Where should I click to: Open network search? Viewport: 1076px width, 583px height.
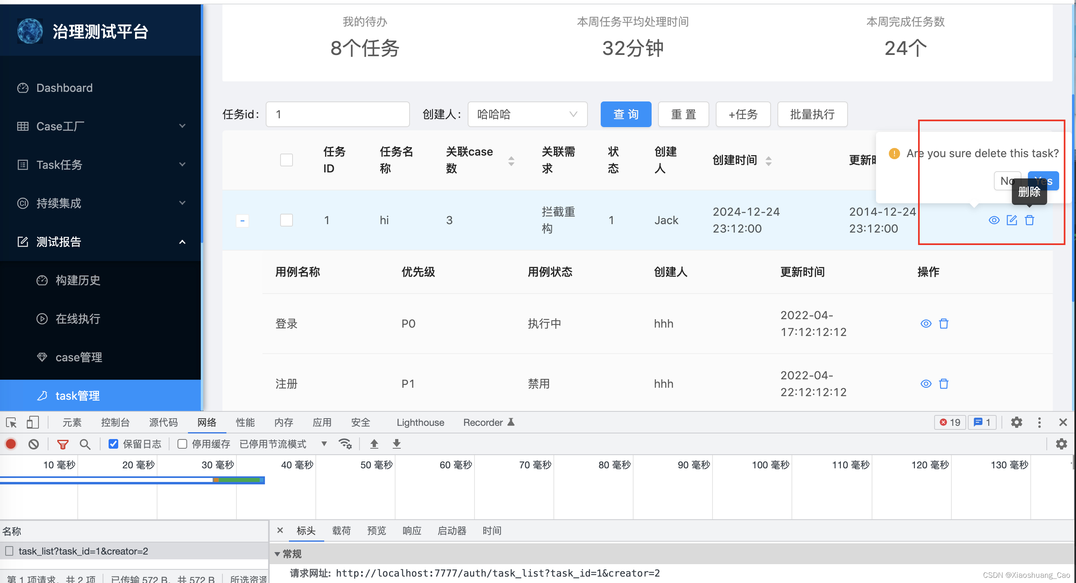point(85,444)
